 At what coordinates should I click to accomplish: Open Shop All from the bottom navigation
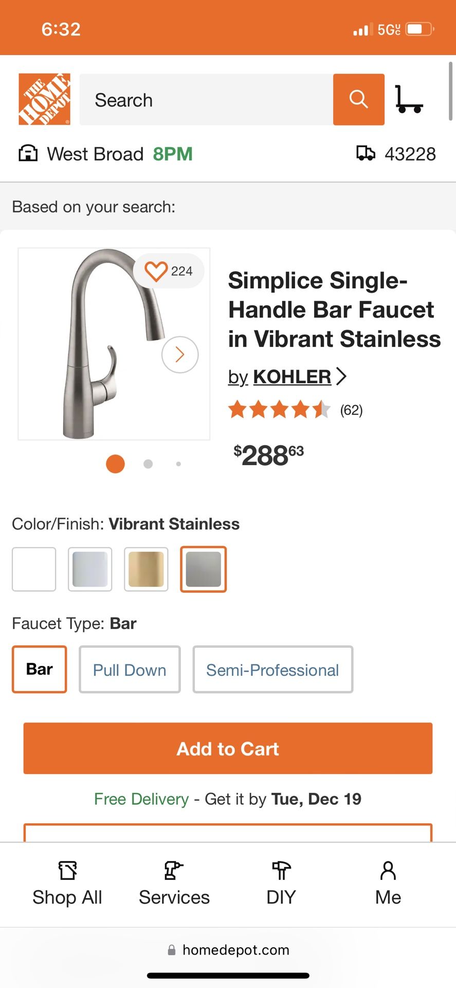pos(67,883)
